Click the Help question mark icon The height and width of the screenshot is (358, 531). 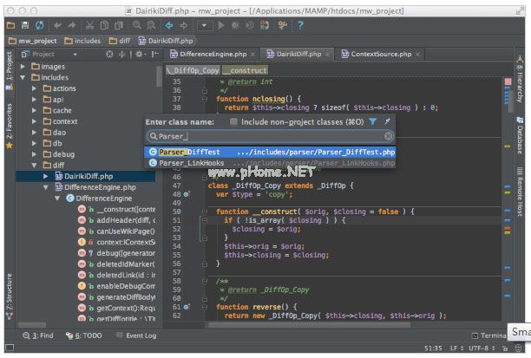point(299,25)
